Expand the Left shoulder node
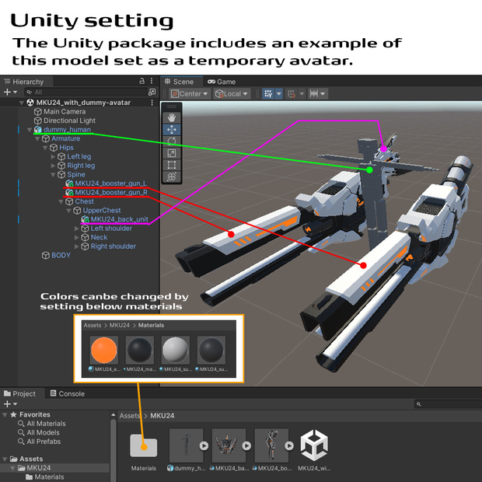 click(76, 229)
